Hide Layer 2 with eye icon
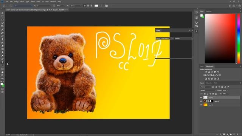 [201, 97]
